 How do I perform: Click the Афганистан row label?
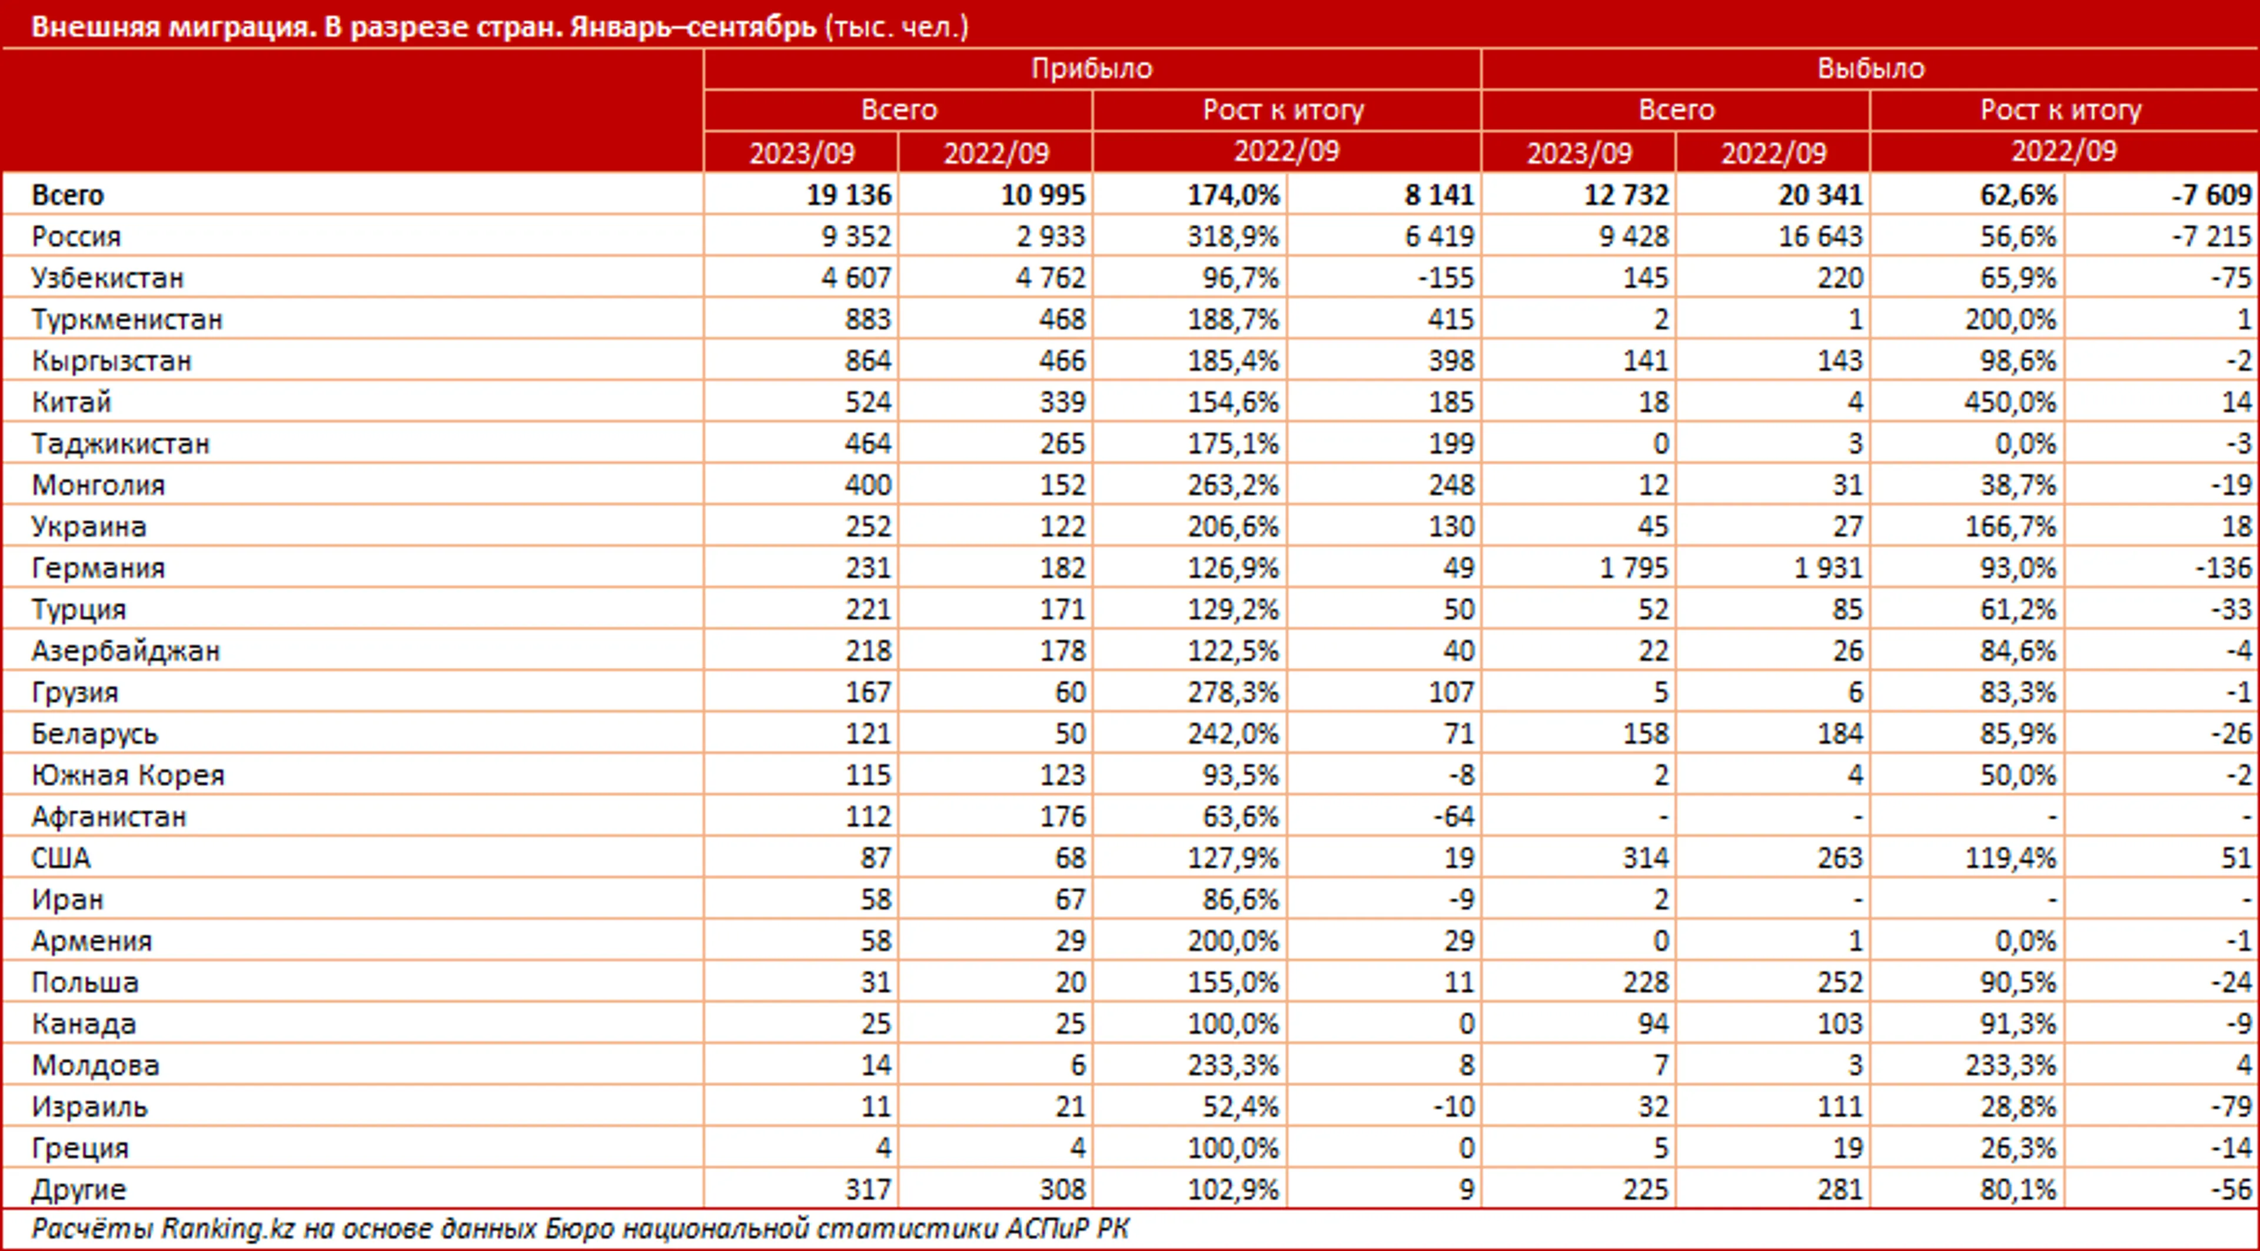(109, 816)
